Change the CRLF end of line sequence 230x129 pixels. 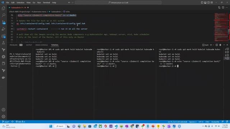pyautogui.click(x=207, y=122)
